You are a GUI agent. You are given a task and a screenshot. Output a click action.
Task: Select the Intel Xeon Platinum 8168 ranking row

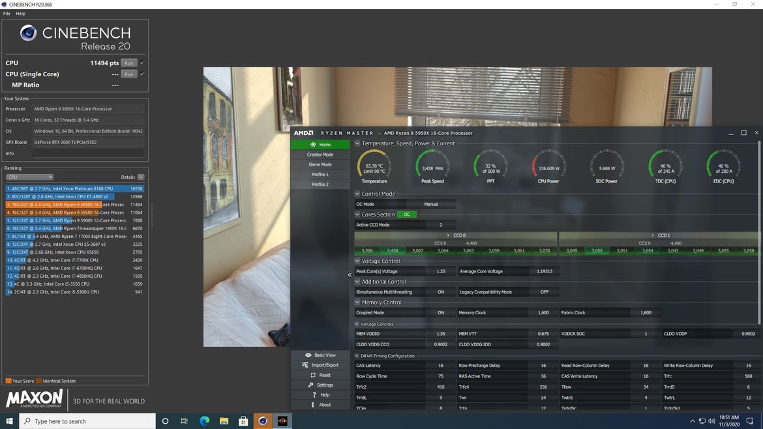(75, 188)
